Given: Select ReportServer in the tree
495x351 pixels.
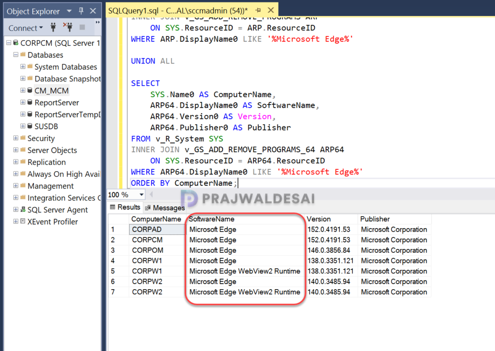Looking at the screenshot, I should click(57, 102).
